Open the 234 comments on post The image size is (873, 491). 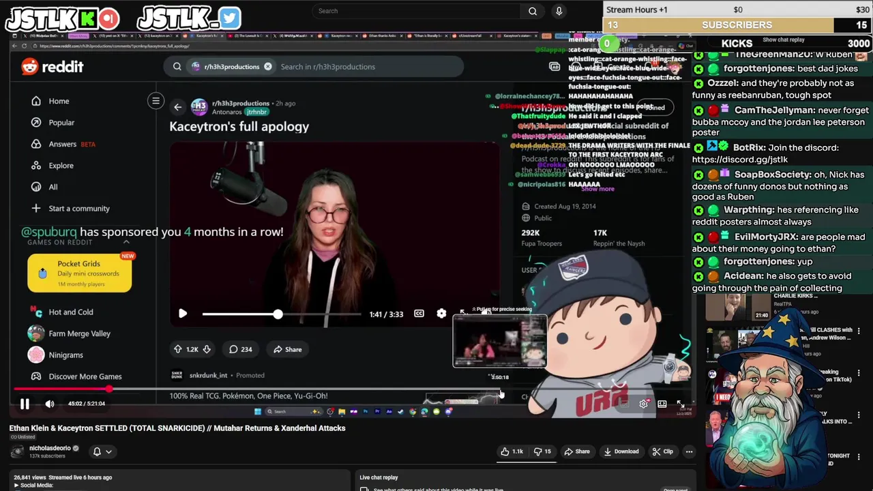(240, 349)
